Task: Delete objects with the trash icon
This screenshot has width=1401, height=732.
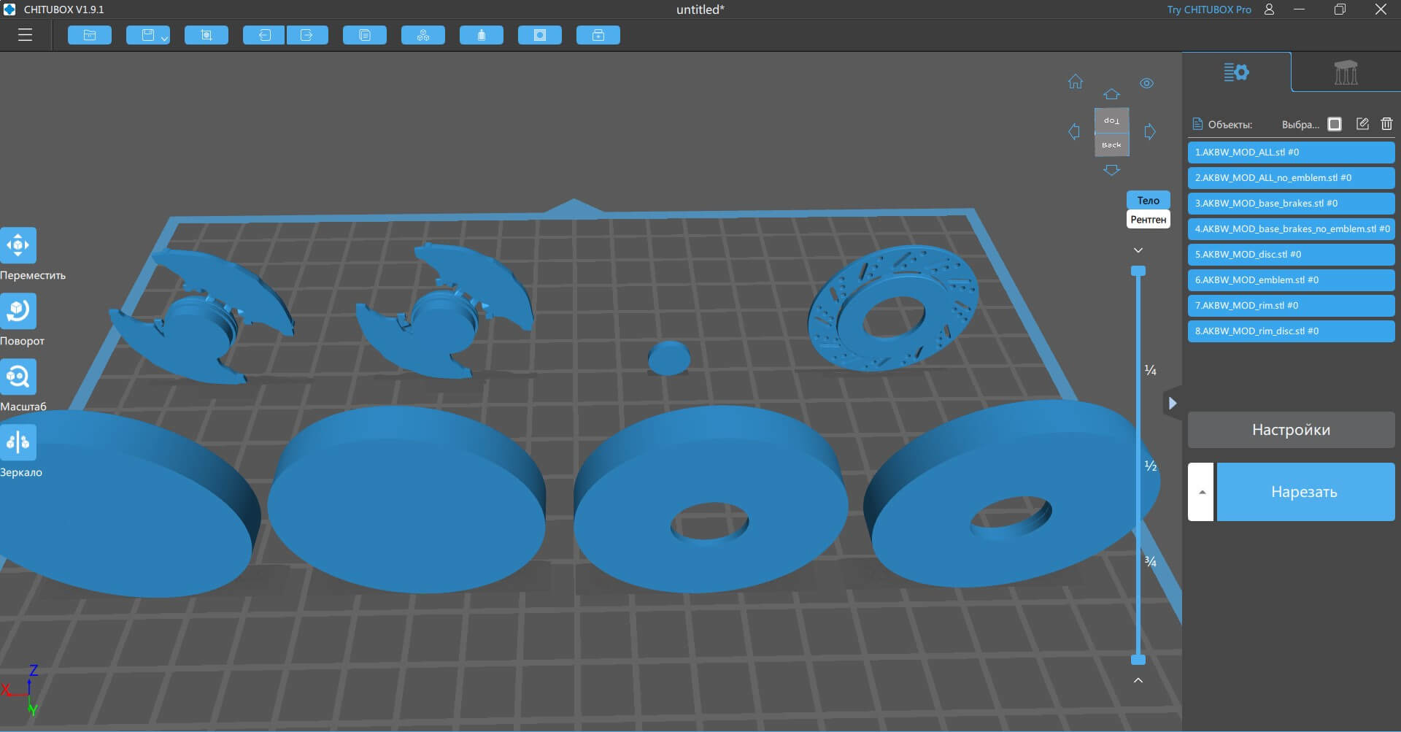Action: coord(1386,124)
